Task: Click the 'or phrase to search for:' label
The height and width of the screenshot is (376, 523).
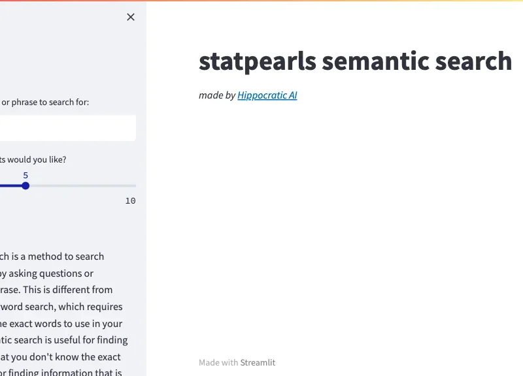Action: click(x=45, y=102)
